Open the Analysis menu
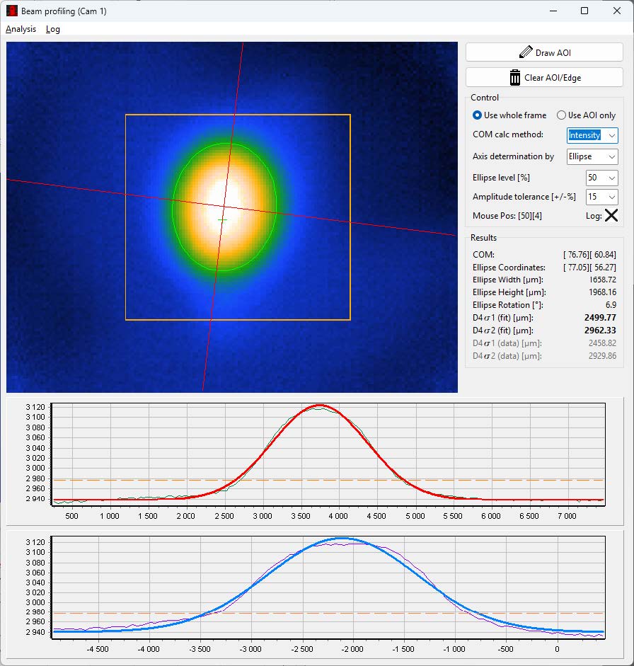 tap(21, 29)
